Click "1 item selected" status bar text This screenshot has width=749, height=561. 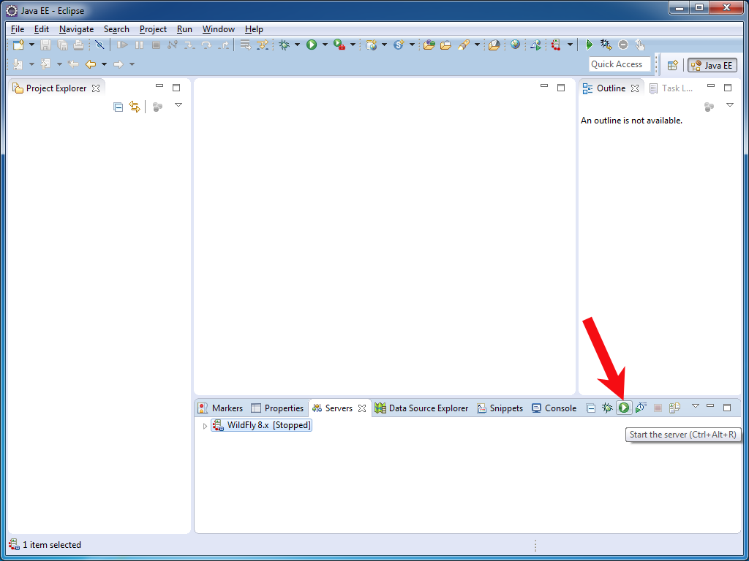[52, 545]
